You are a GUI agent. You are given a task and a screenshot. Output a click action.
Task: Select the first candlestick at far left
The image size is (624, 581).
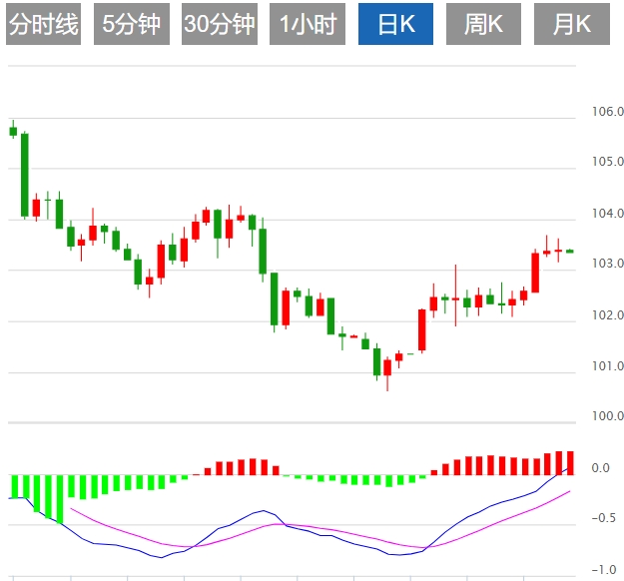(13, 130)
